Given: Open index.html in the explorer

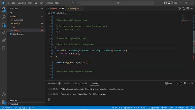Looking at the screenshot, I should [18, 20].
